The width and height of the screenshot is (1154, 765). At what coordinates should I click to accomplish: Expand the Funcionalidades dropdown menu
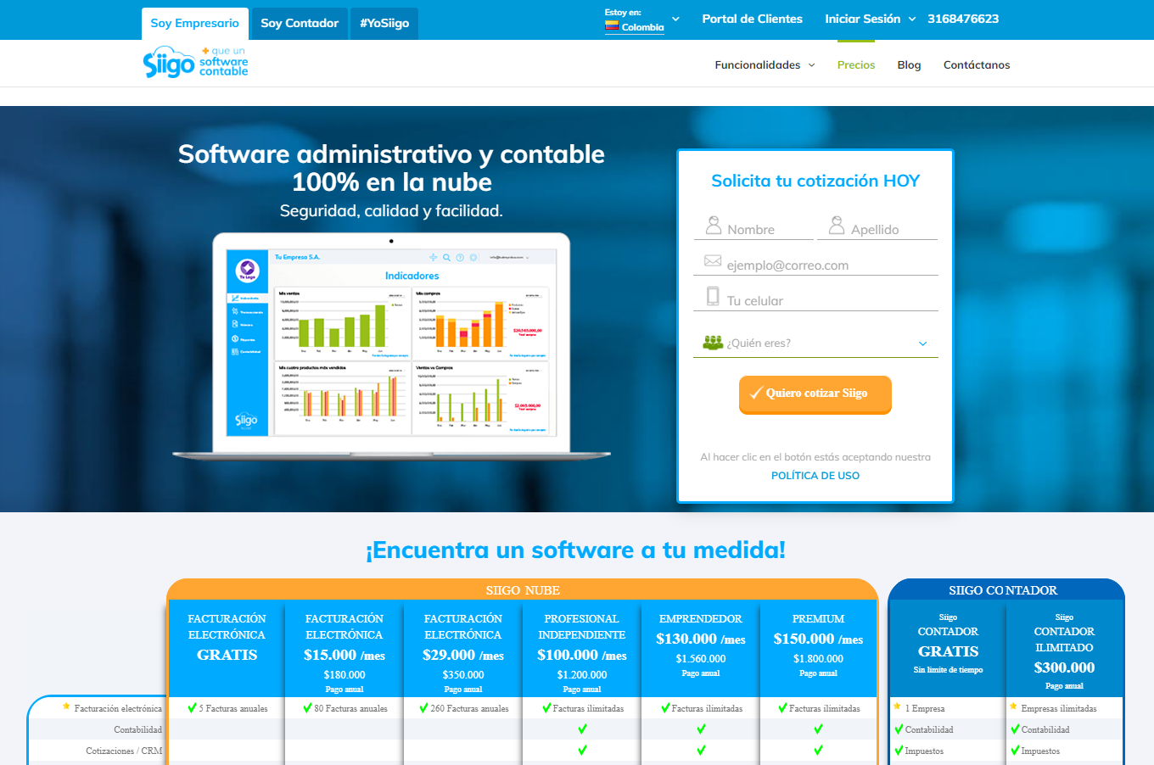764,64
